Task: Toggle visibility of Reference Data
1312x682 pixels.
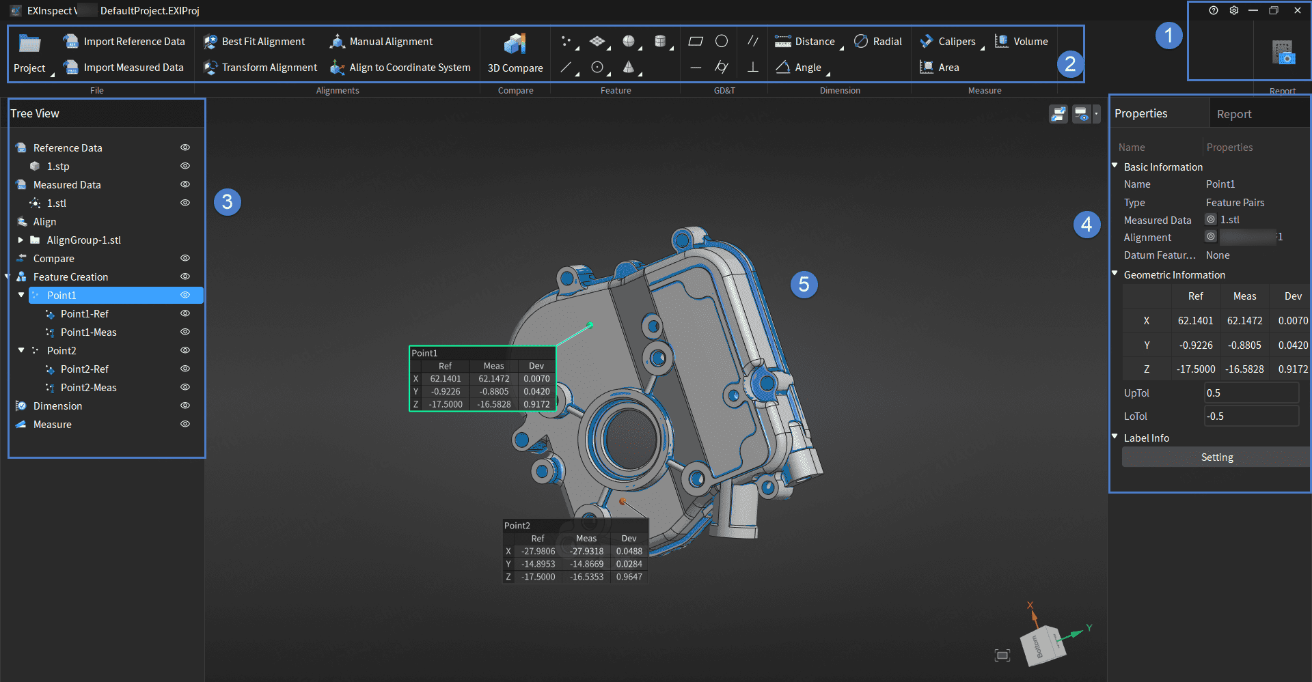Action: pos(185,147)
